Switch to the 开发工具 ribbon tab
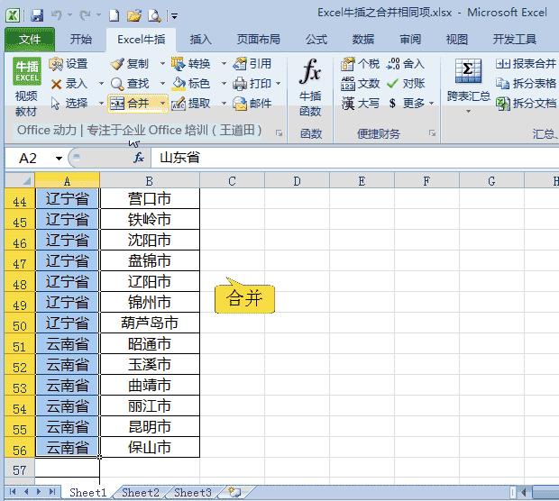Image resolution: width=559 pixels, height=501 pixels. pos(515,39)
